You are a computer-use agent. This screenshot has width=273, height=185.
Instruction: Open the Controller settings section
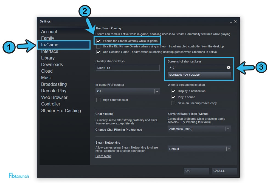[51, 104]
